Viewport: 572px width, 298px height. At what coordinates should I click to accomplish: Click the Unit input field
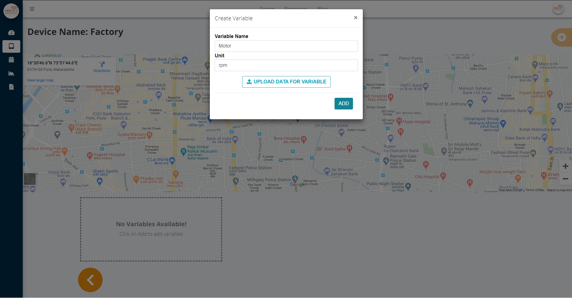pos(286,65)
